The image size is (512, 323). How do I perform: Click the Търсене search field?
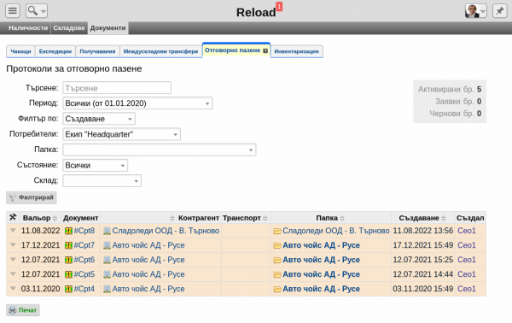click(117, 88)
